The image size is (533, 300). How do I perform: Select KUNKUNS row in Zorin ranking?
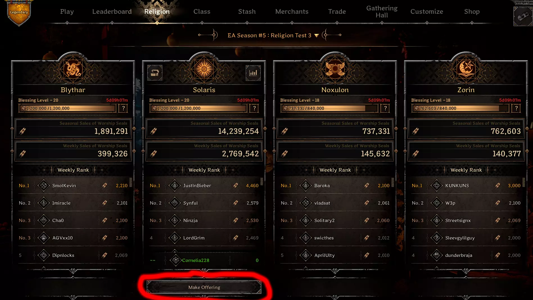pyautogui.click(x=466, y=186)
